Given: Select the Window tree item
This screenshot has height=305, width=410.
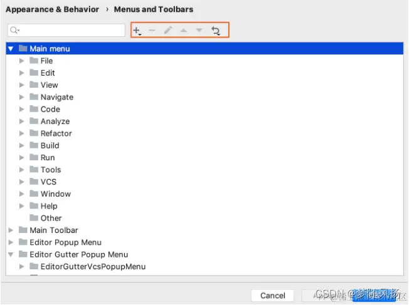Looking at the screenshot, I should pyautogui.click(x=56, y=194).
